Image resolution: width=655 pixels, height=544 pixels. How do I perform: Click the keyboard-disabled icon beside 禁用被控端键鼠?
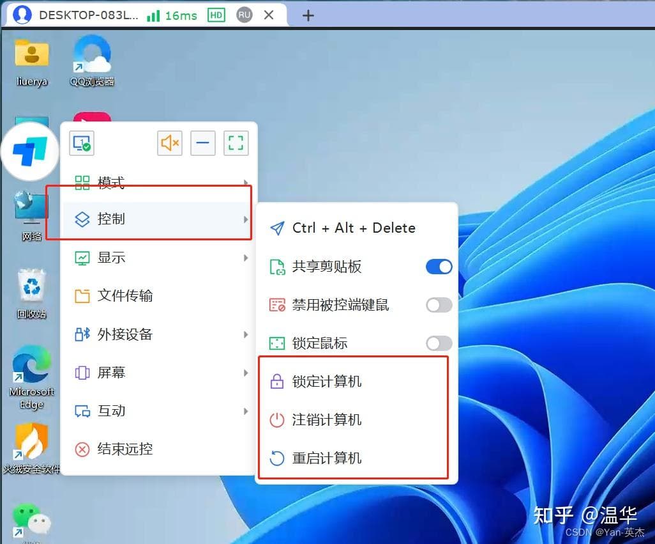tap(277, 306)
